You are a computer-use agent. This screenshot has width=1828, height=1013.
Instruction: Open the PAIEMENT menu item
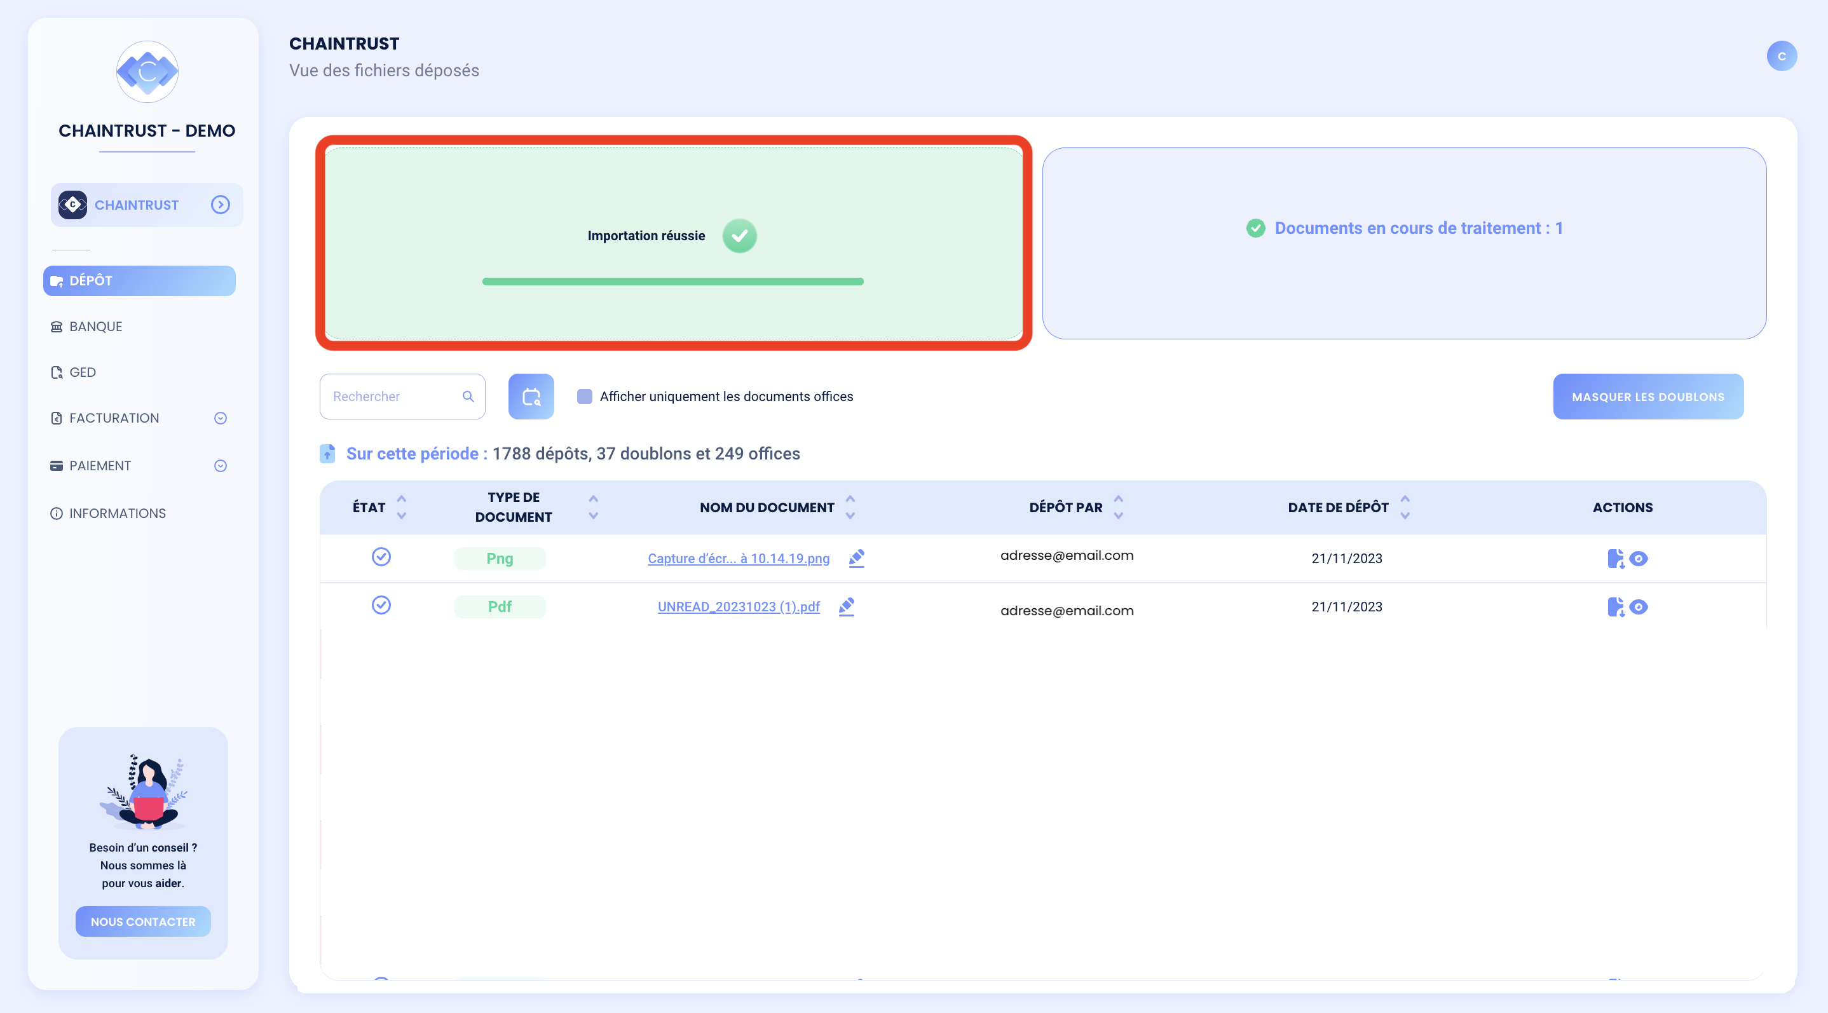[100, 465]
